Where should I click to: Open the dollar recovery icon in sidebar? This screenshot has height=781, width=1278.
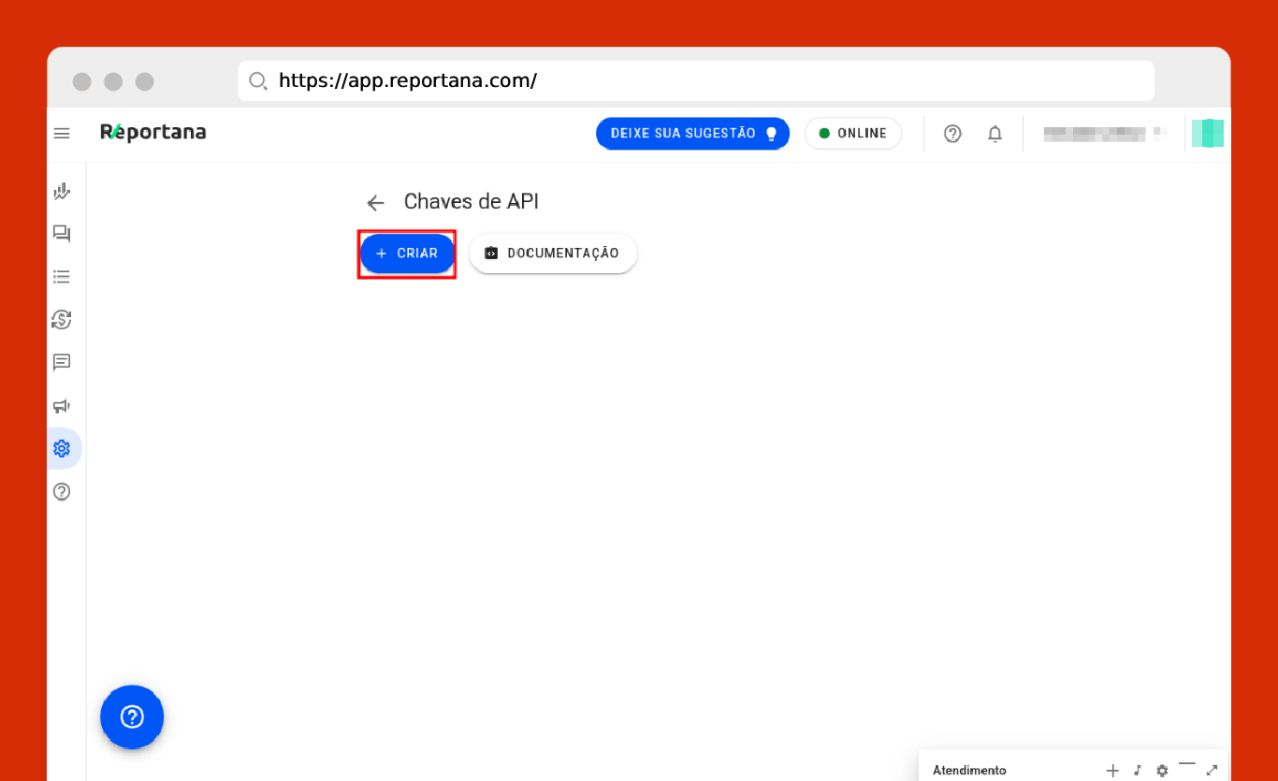point(62,320)
